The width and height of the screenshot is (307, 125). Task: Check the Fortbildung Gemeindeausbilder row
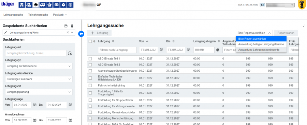90,112
